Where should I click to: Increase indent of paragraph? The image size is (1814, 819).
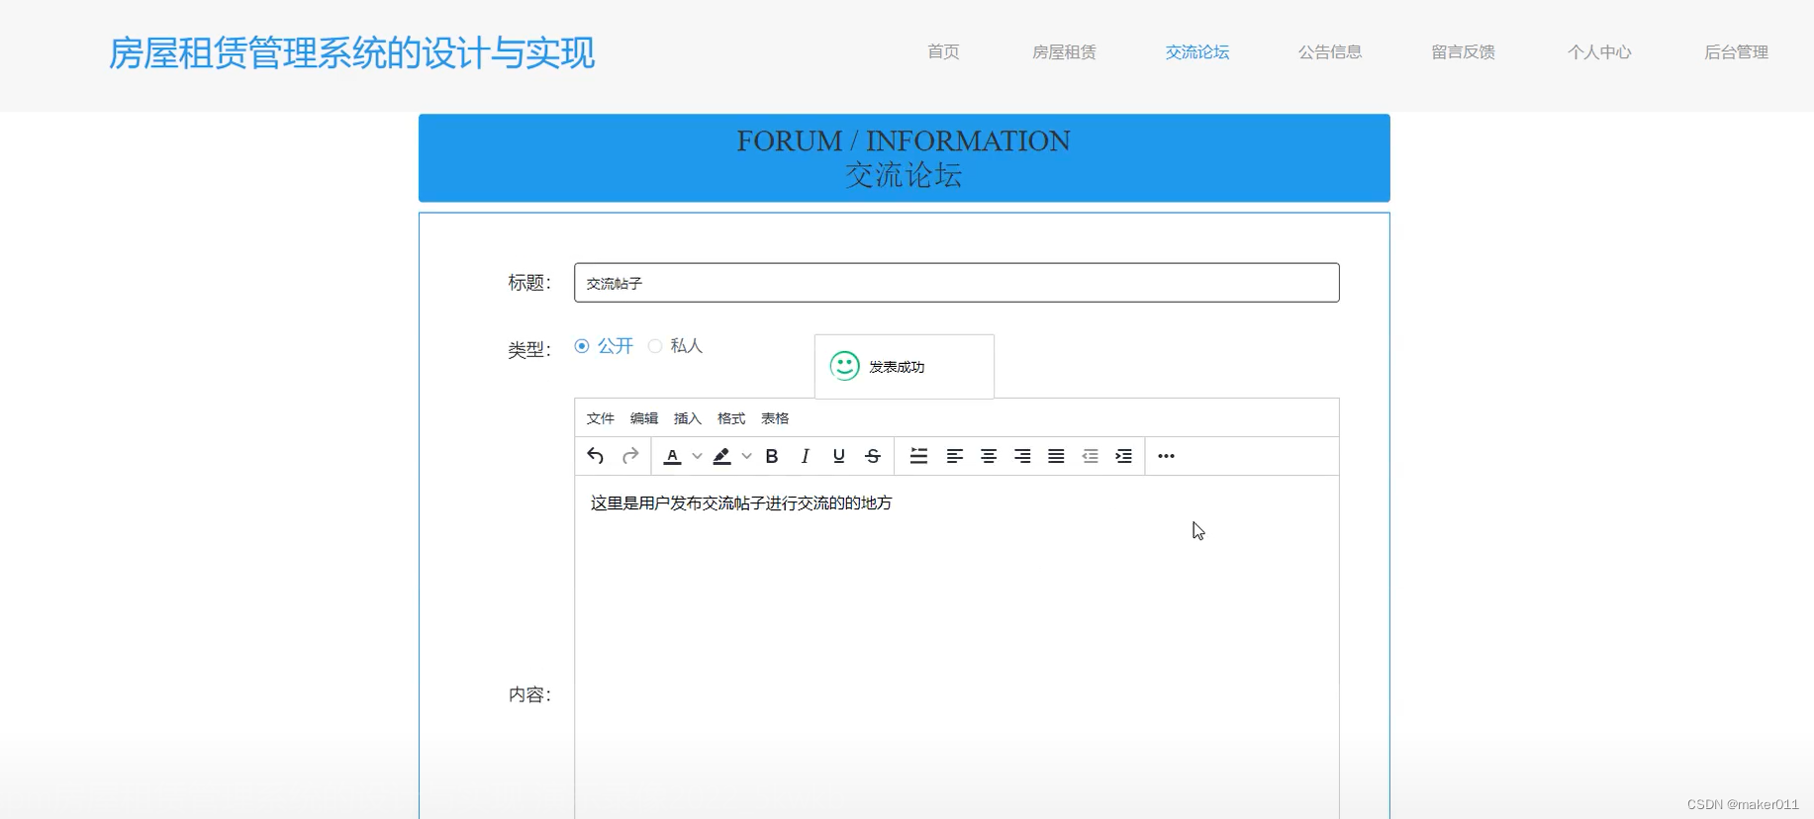click(1123, 456)
